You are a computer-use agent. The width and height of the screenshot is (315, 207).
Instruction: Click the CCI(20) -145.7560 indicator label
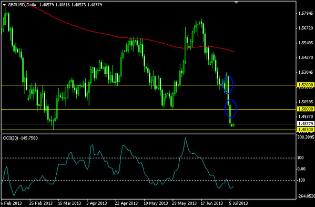pyautogui.click(x=20, y=138)
